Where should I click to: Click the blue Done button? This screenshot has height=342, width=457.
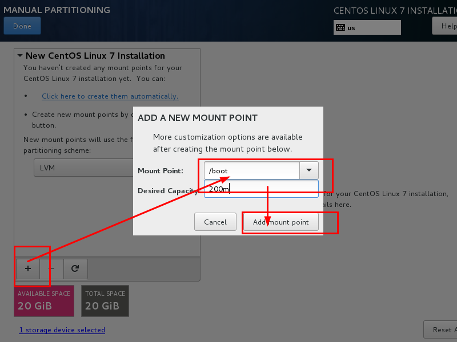(x=22, y=26)
